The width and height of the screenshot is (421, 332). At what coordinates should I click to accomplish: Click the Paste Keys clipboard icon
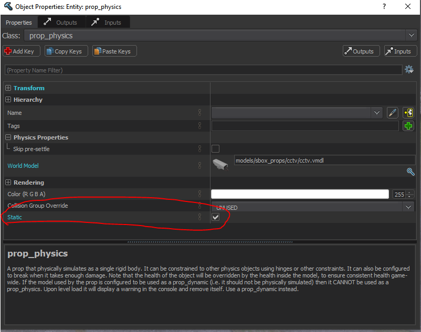coord(97,50)
